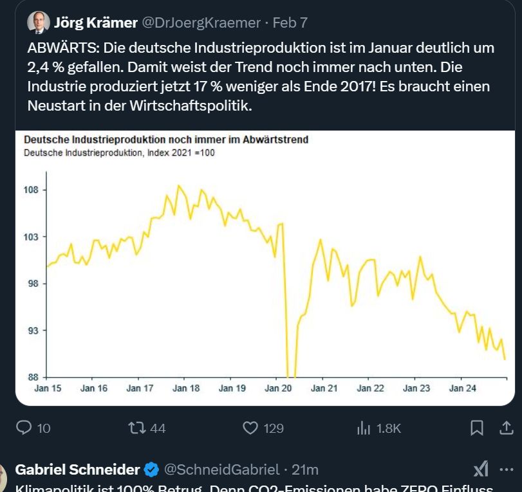
Task: Open Grok icon on Gabriel Schneider's post
Action: coord(481,469)
